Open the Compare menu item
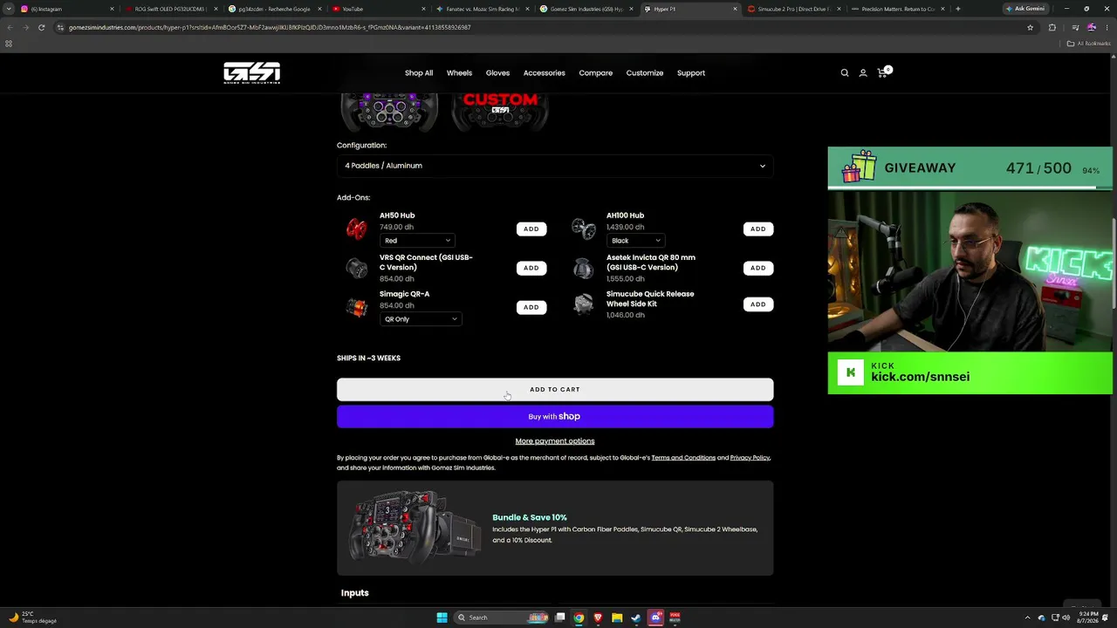This screenshot has height=628, width=1117. click(x=596, y=73)
